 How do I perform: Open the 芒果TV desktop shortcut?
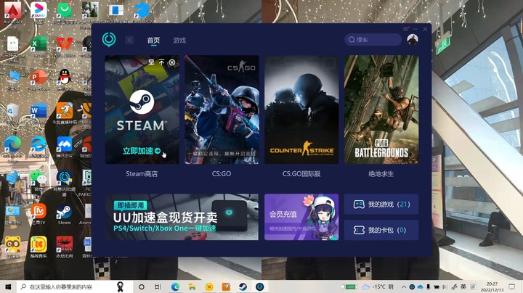tap(38, 213)
